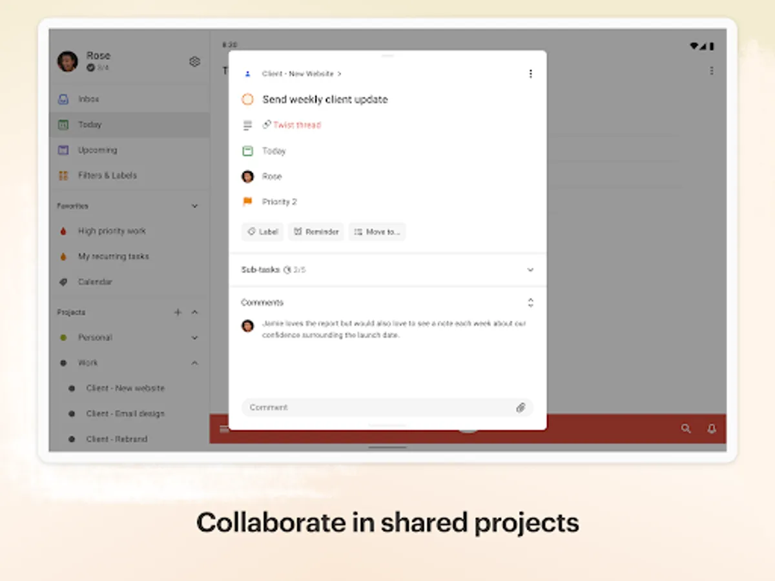775x581 pixels.
Task: Open the Twist thread link
Action: (x=292, y=125)
